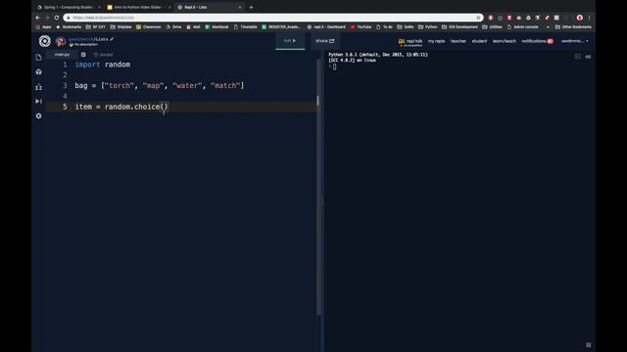
Task: Open notifications with red badge
Action: [538, 41]
